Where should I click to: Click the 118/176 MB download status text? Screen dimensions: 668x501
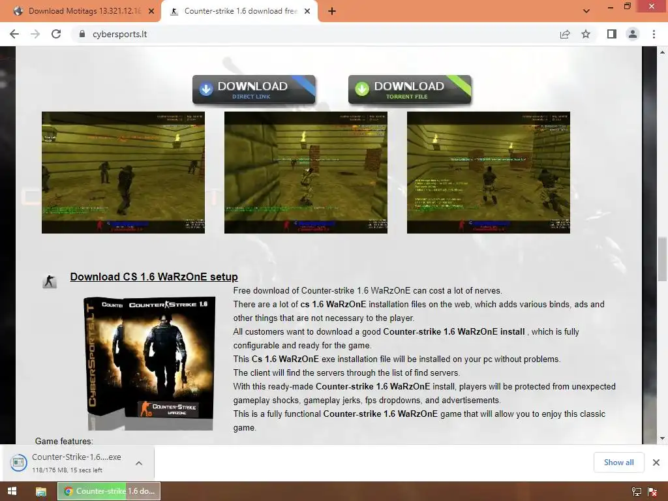click(x=67, y=470)
